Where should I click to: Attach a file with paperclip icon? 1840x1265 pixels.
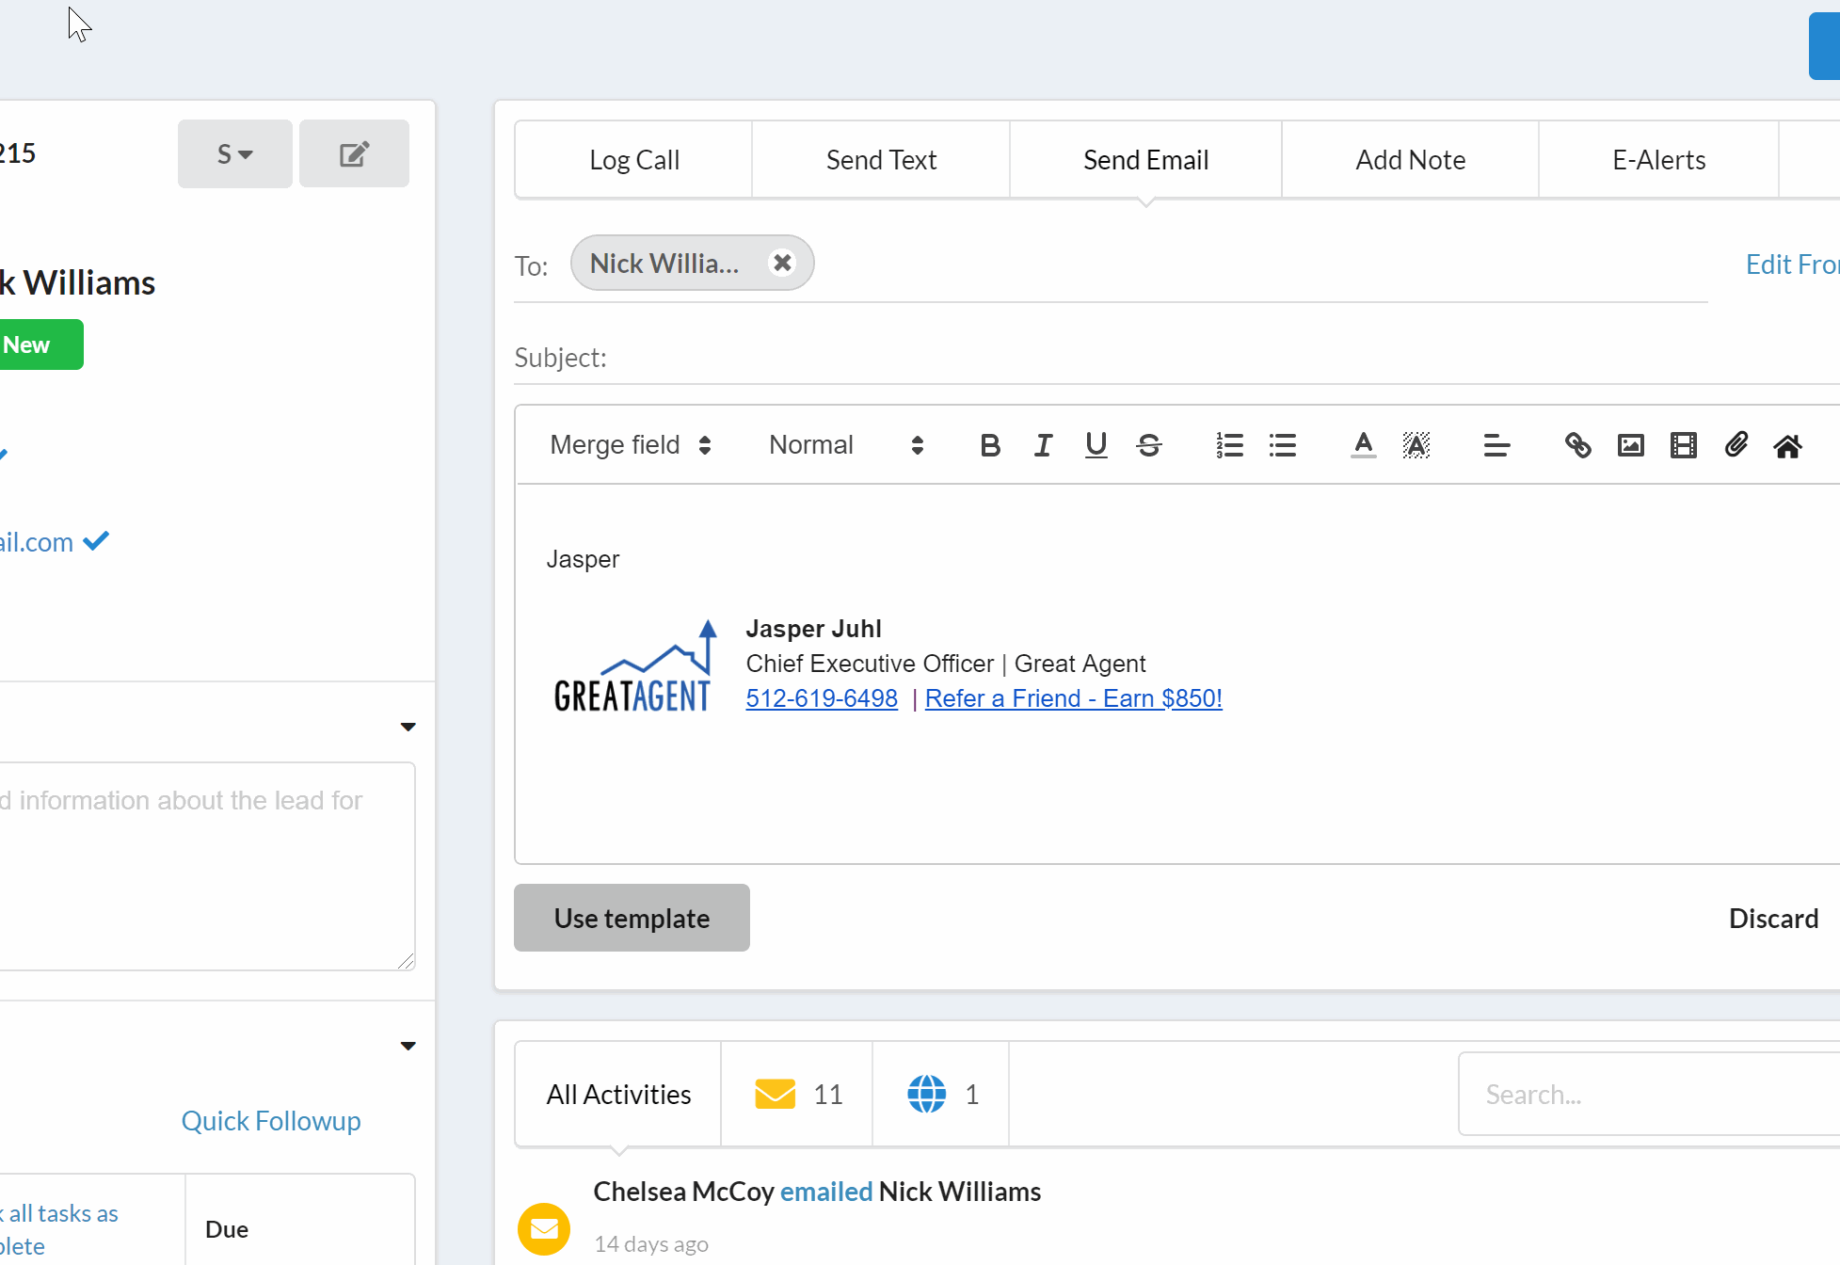1736,445
